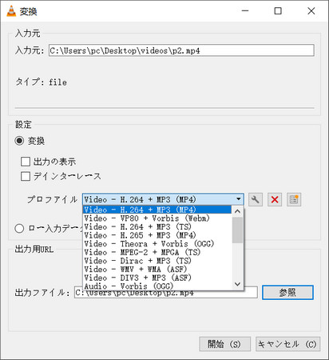The width and height of the screenshot is (329, 360).
Task: Close the 変換 dialog window
Action: click(311, 11)
